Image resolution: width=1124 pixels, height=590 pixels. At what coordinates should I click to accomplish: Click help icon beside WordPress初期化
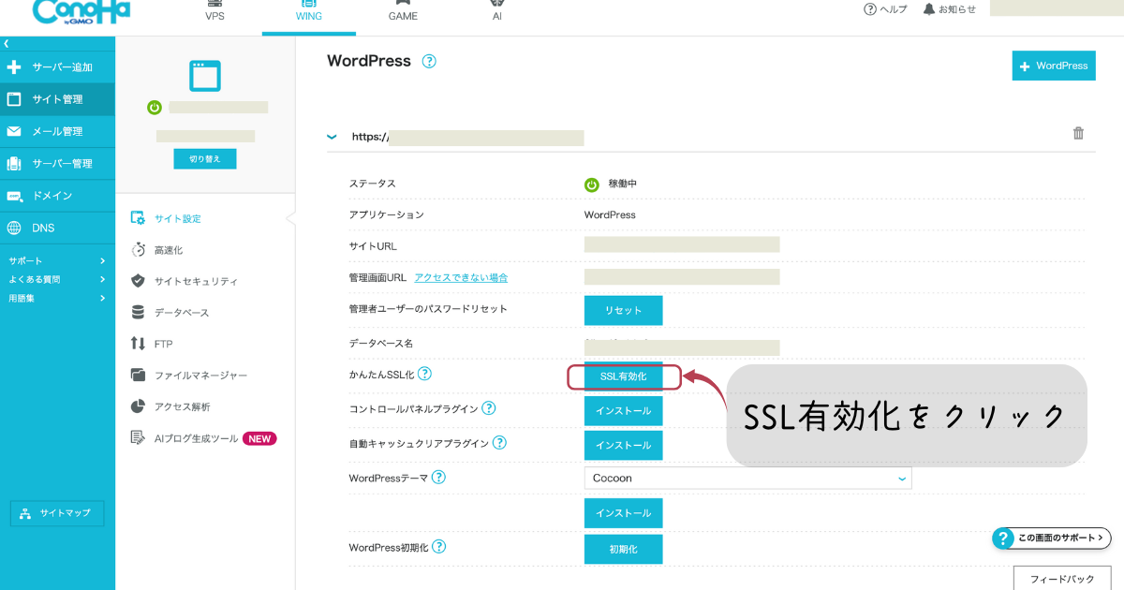pos(439,547)
